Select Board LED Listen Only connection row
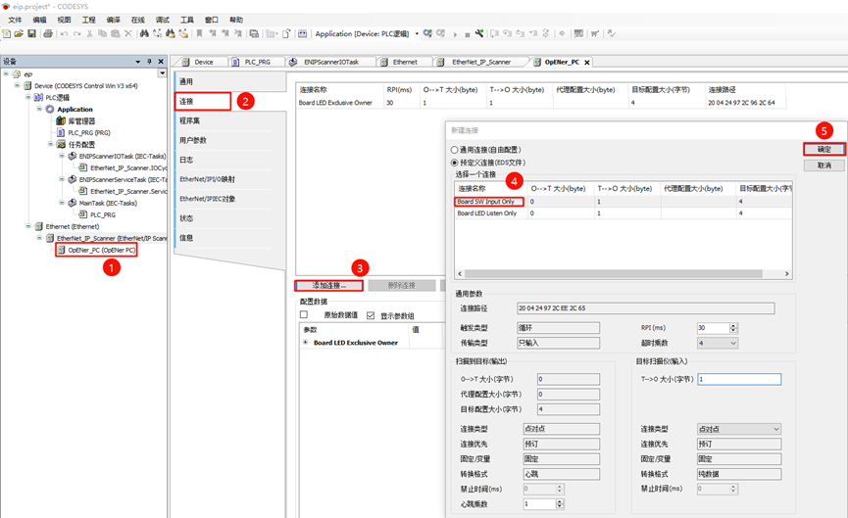Image resolution: width=848 pixels, height=518 pixels. (x=624, y=213)
